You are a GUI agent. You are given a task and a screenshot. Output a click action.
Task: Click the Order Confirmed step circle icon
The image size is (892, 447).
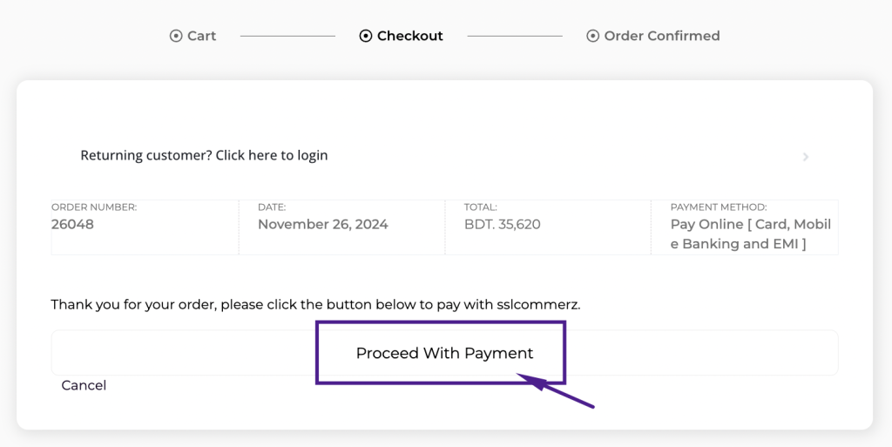click(x=593, y=36)
